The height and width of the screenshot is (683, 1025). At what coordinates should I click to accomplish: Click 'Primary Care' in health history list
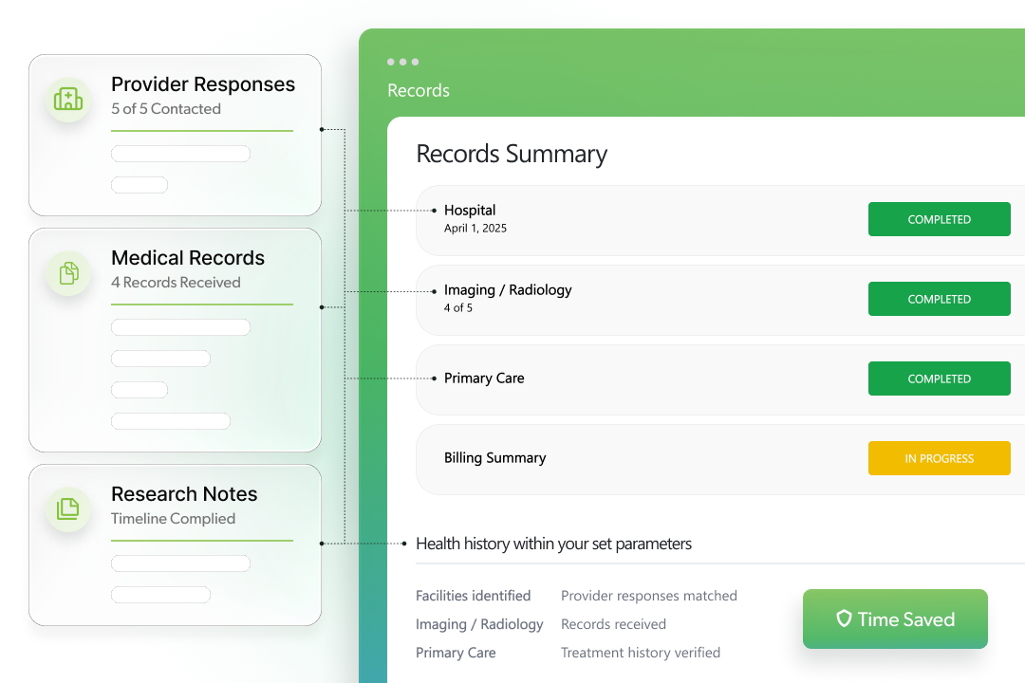tap(456, 653)
